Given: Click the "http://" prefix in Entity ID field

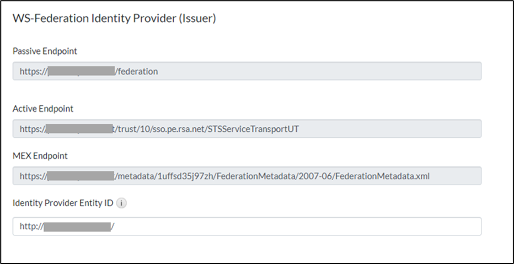Looking at the screenshot, I should click(31, 226).
